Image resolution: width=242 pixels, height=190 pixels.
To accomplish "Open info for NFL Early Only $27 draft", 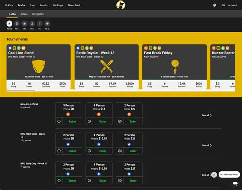I will (x=120, y=181).
